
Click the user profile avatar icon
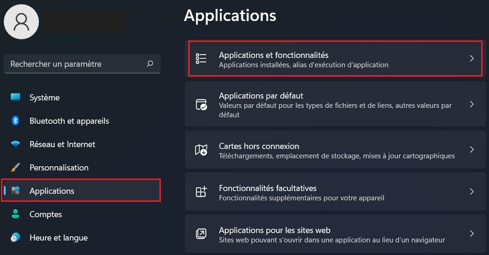coord(22,22)
